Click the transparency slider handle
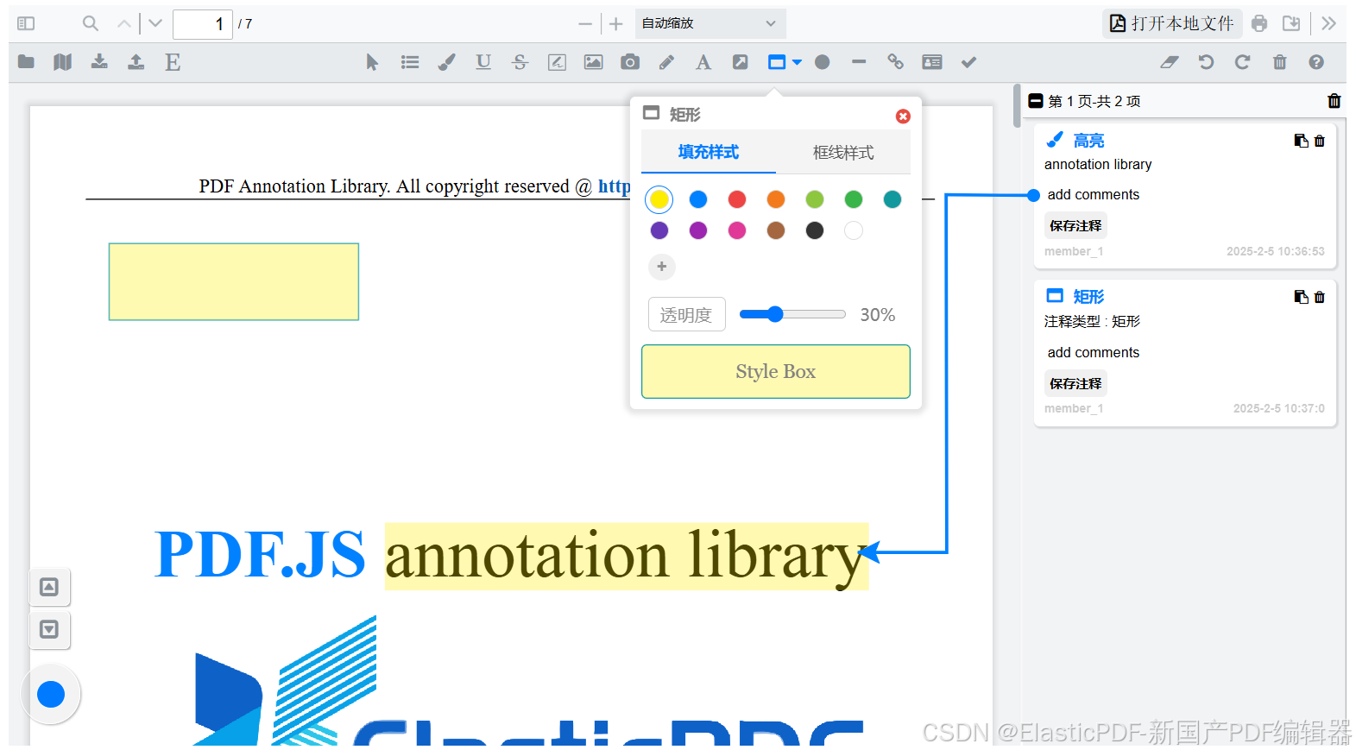The width and height of the screenshot is (1356, 756). coord(775,314)
